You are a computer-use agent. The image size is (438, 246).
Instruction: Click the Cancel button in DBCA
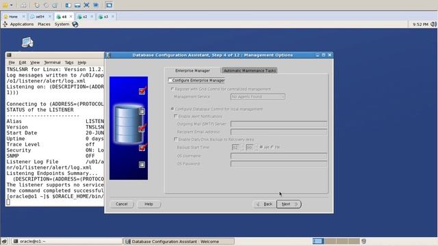coord(122,204)
